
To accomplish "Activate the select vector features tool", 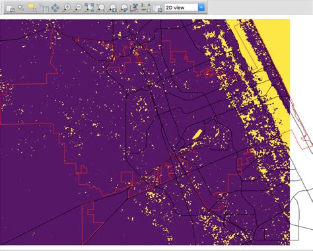I will 32,7.
